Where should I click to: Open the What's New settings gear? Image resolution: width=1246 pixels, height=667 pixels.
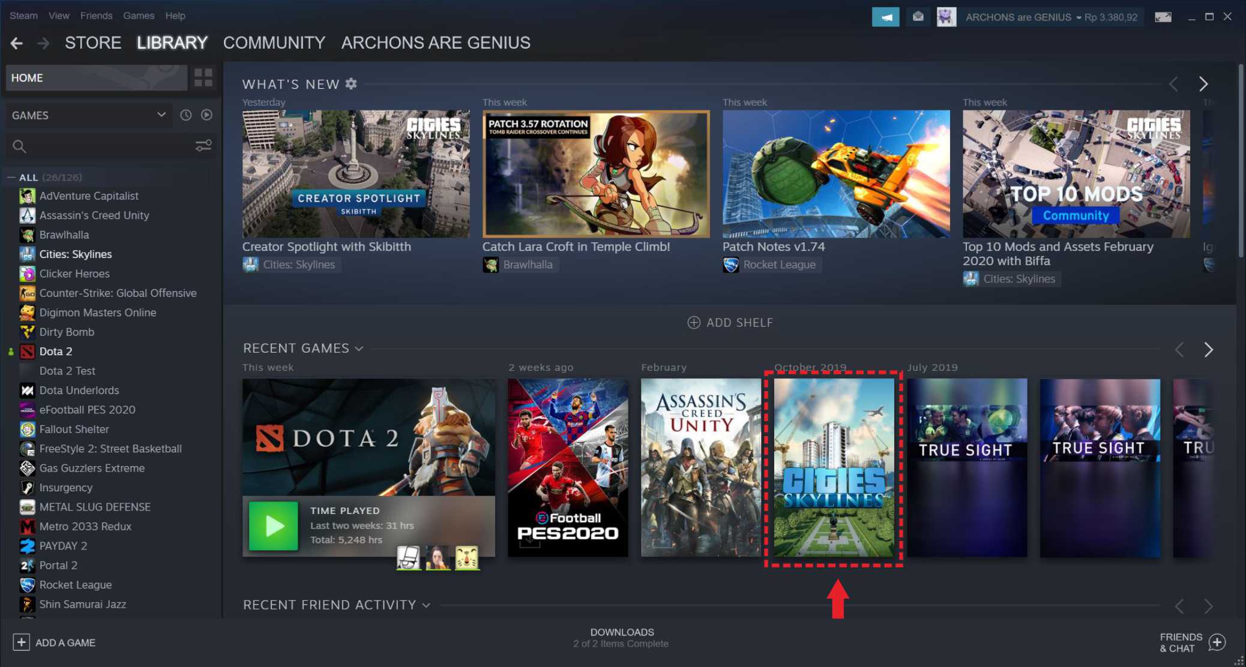pyautogui.click(x=352, y=84)
